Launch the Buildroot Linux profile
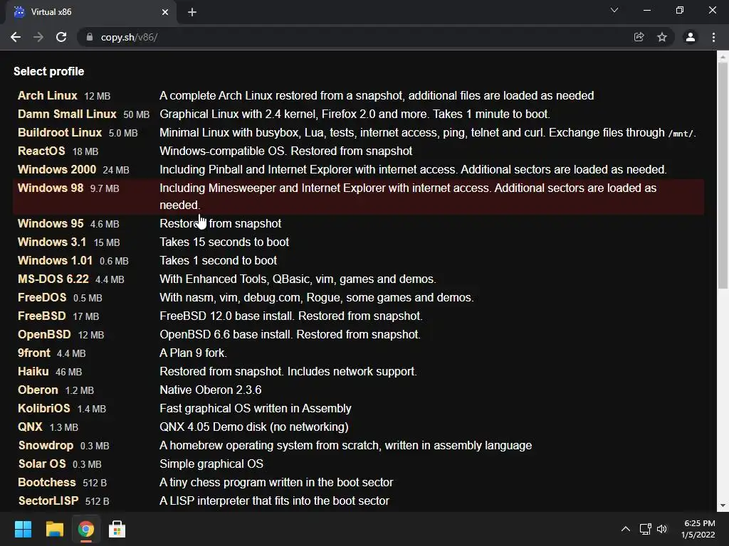Screen dimensions: 729x546 coord(60,133)
